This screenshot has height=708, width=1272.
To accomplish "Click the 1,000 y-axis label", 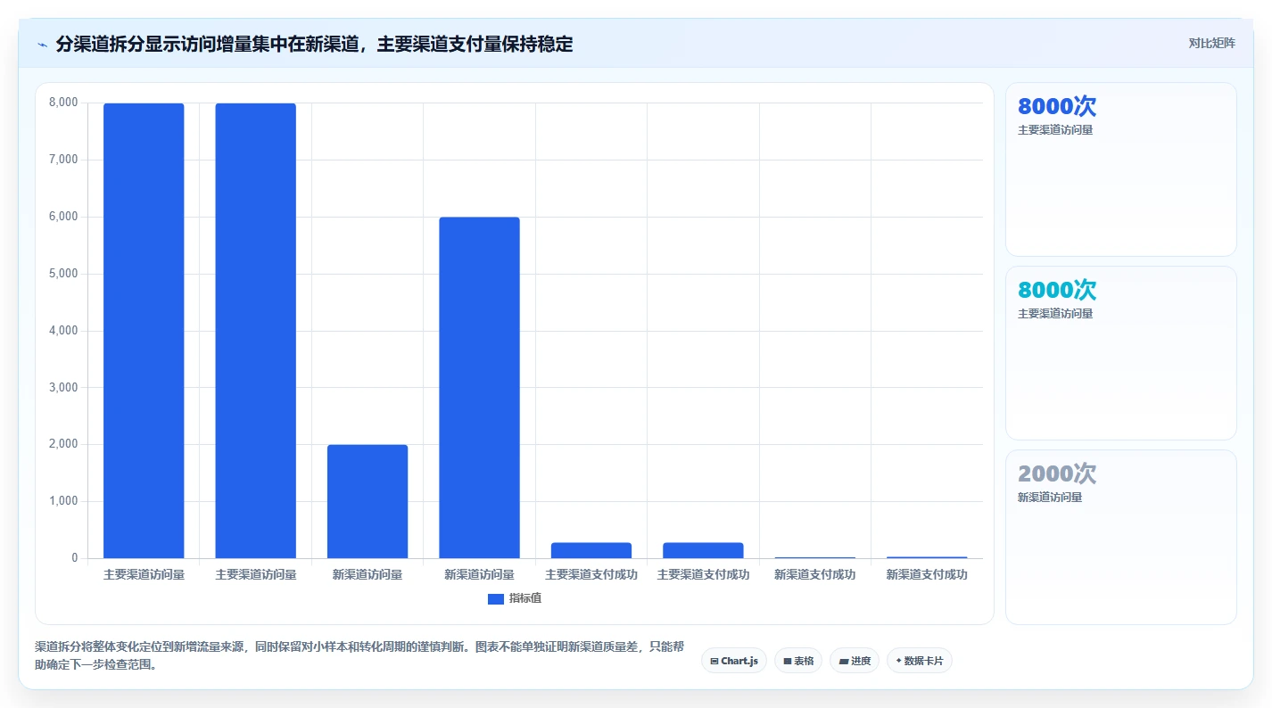I will 63,501.
